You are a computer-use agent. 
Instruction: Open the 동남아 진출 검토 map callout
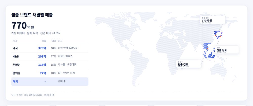pos(189,64)
